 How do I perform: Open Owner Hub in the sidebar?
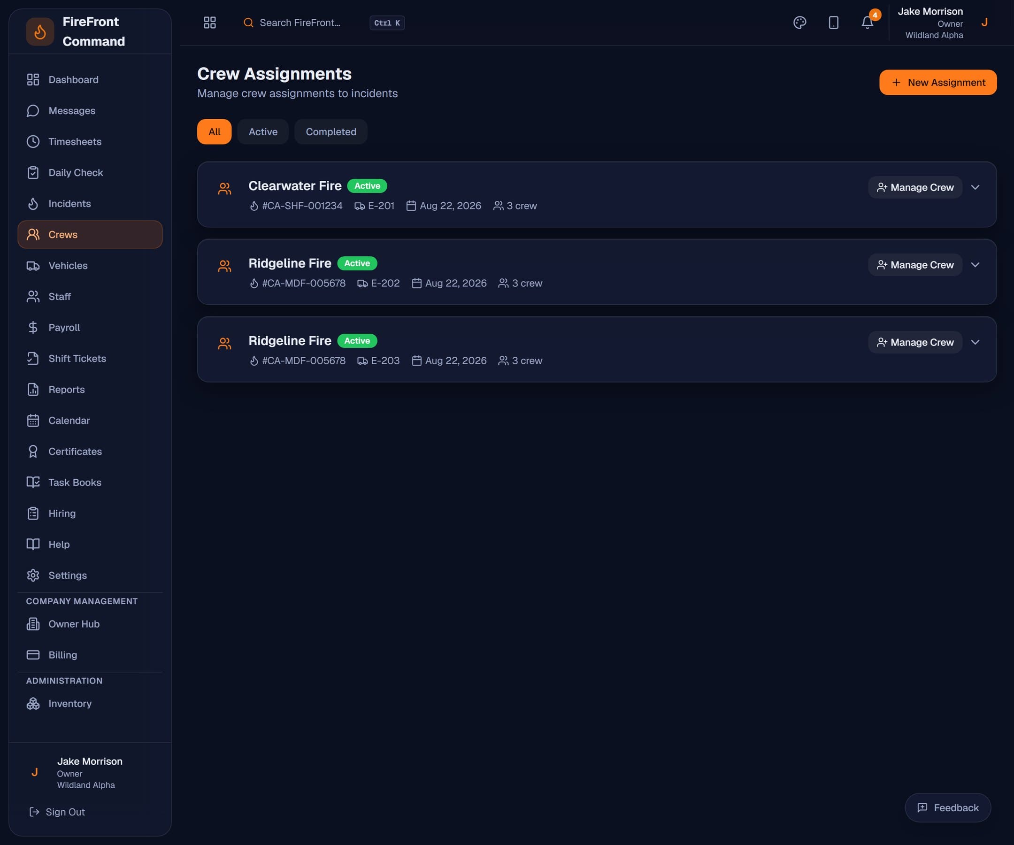tap(90, 624)
